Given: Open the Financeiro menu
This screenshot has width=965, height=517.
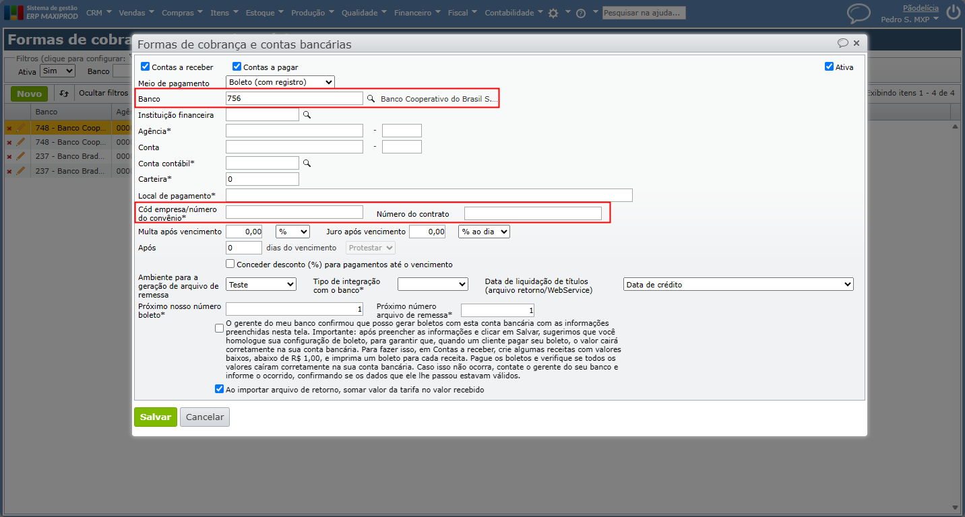Looking at the screenshot, I should pyautogui.click(x=418, y=13).
